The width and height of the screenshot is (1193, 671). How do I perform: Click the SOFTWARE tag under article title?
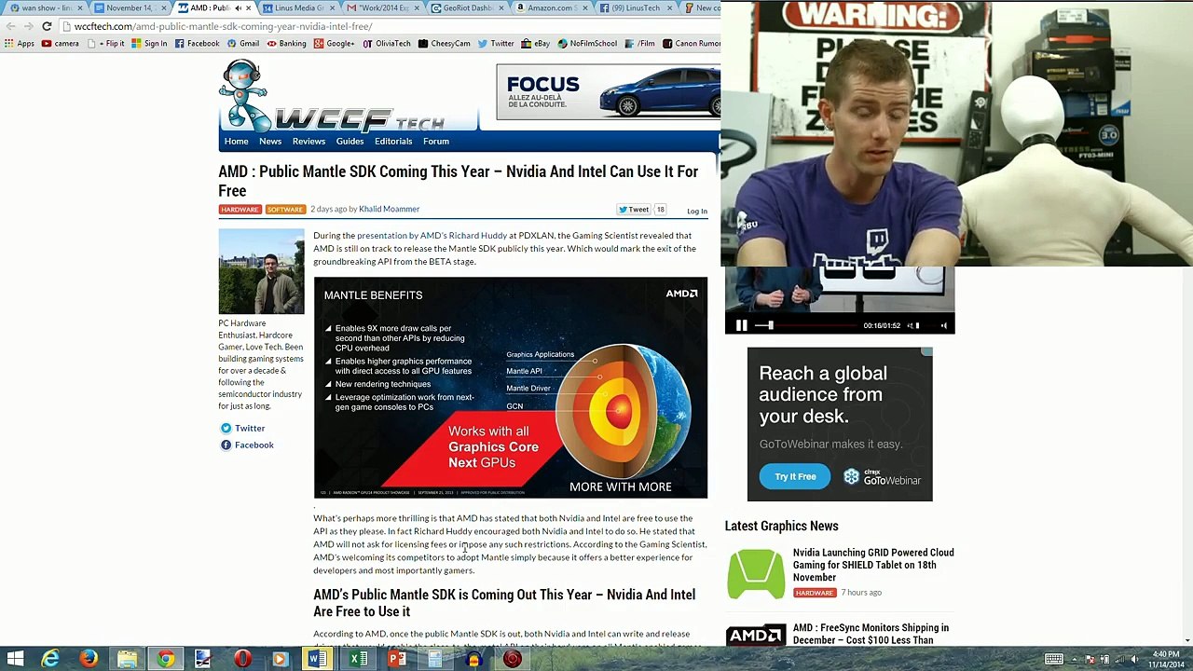[x=285, y=210]
